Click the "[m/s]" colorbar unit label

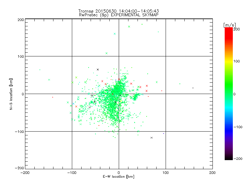pos(230,25)
